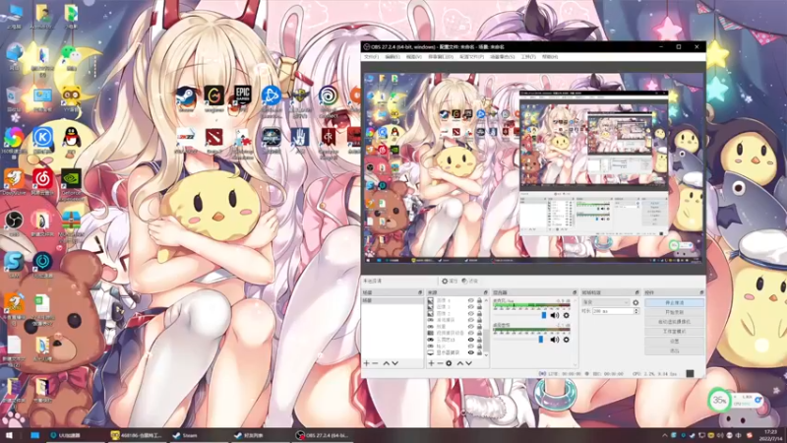Toggle lock on 游戏捕获 source
The image size is (787, 443).
click(479, 320)
